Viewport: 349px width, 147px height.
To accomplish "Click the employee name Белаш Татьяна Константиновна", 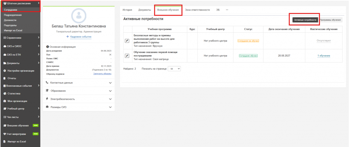I will tap(79, 26).
